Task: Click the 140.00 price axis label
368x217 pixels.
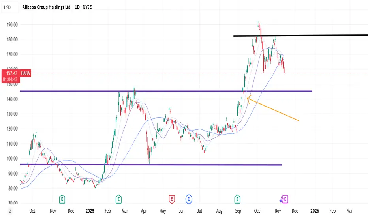Action: click(12, 99)
